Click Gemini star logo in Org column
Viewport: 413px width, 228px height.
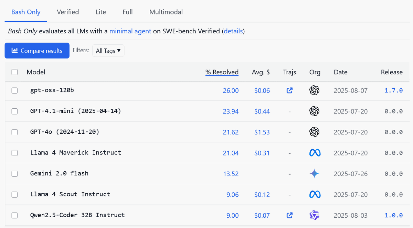click(314, 174)
